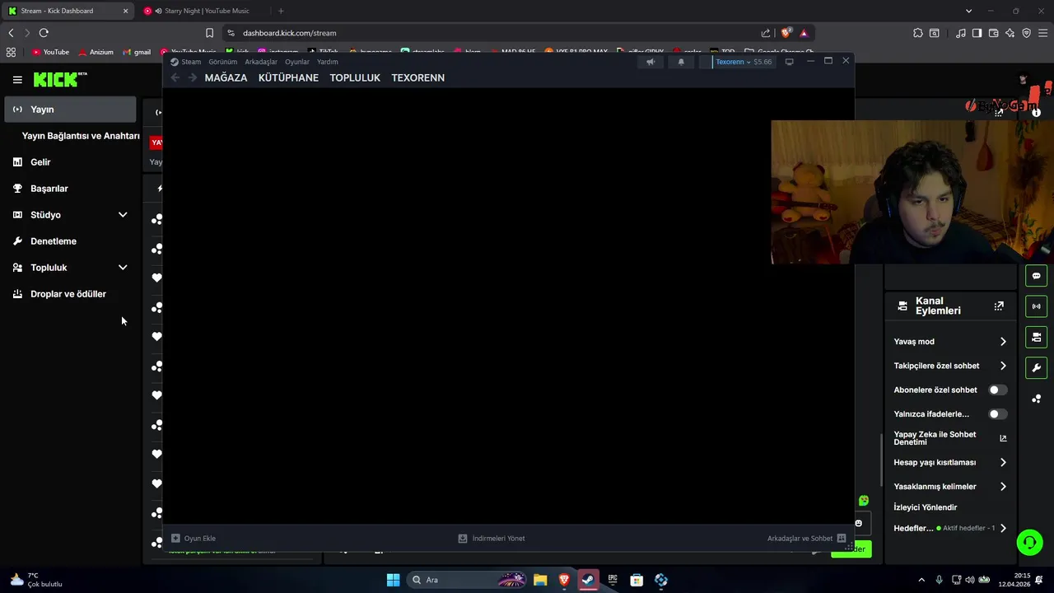Viewport: 1054px width, 593px height.
Task: Open the Gelir section
Action: click(x=40, y=162)
